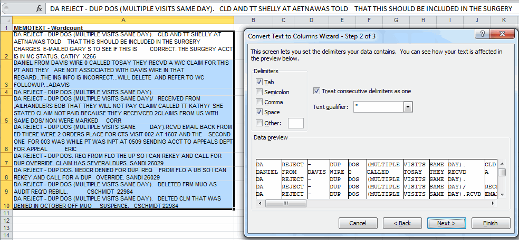
Task: Select column G header
Action: (396, 20)
